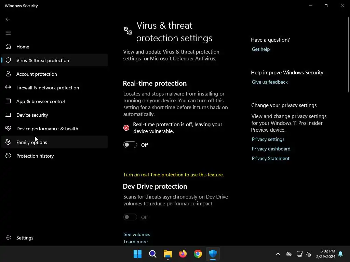
Task: Click 'Have a question?' heading
Action: pos(270,40)
